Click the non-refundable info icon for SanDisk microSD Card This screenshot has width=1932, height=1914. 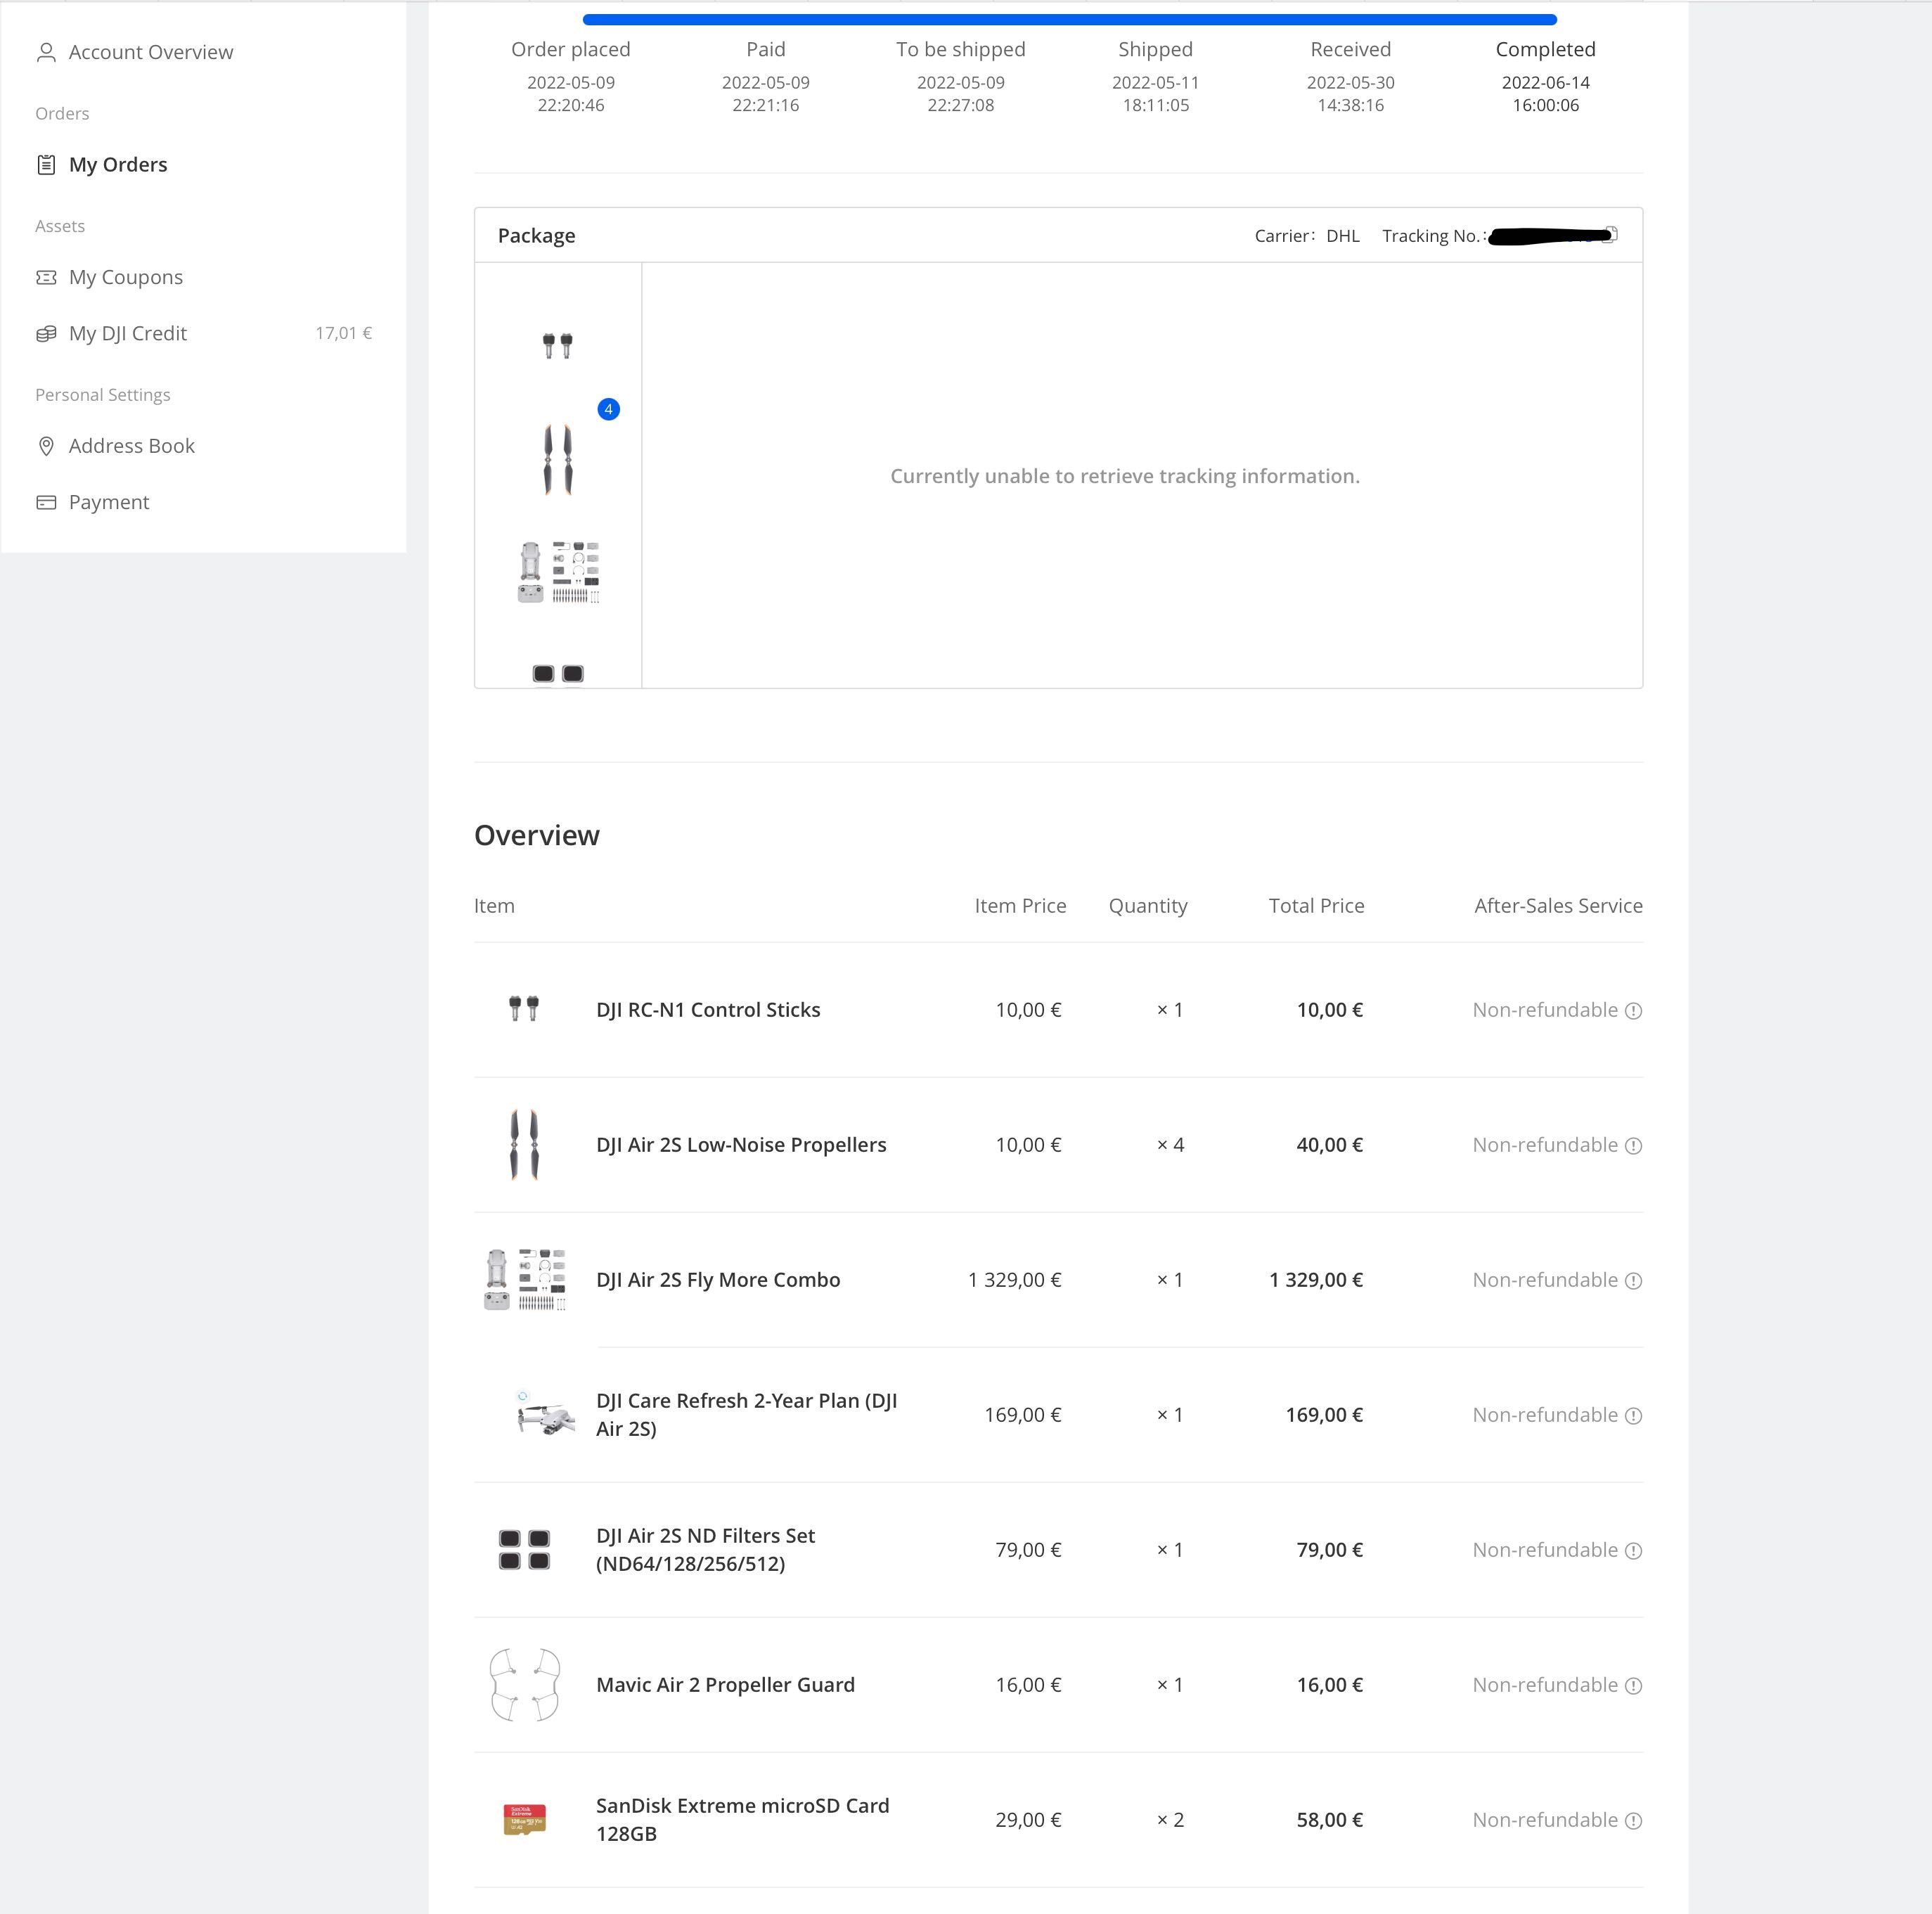(x=1633, y=1821)
